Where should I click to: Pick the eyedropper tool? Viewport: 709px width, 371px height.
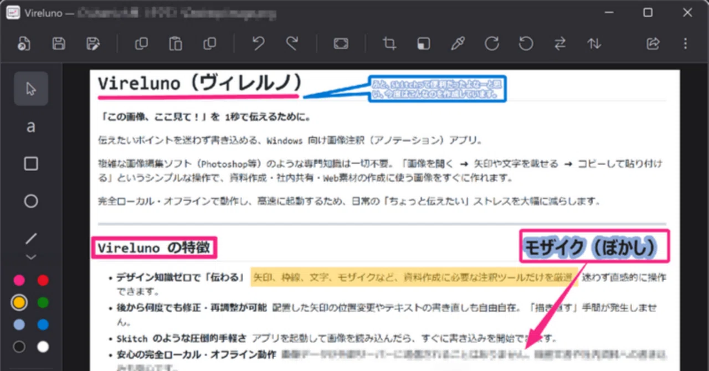click(x=458, y=44)
